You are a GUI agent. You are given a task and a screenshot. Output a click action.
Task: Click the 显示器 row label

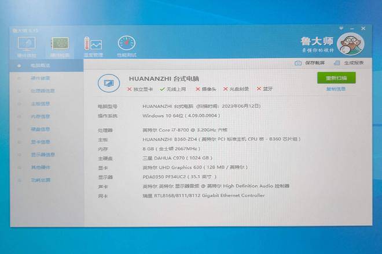click(105, 177)
